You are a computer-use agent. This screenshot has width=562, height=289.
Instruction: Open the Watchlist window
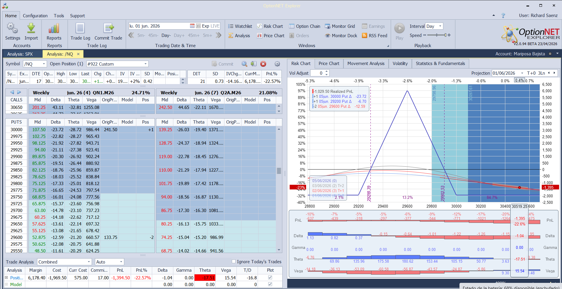pyautogui.click(x=240, y=26)
